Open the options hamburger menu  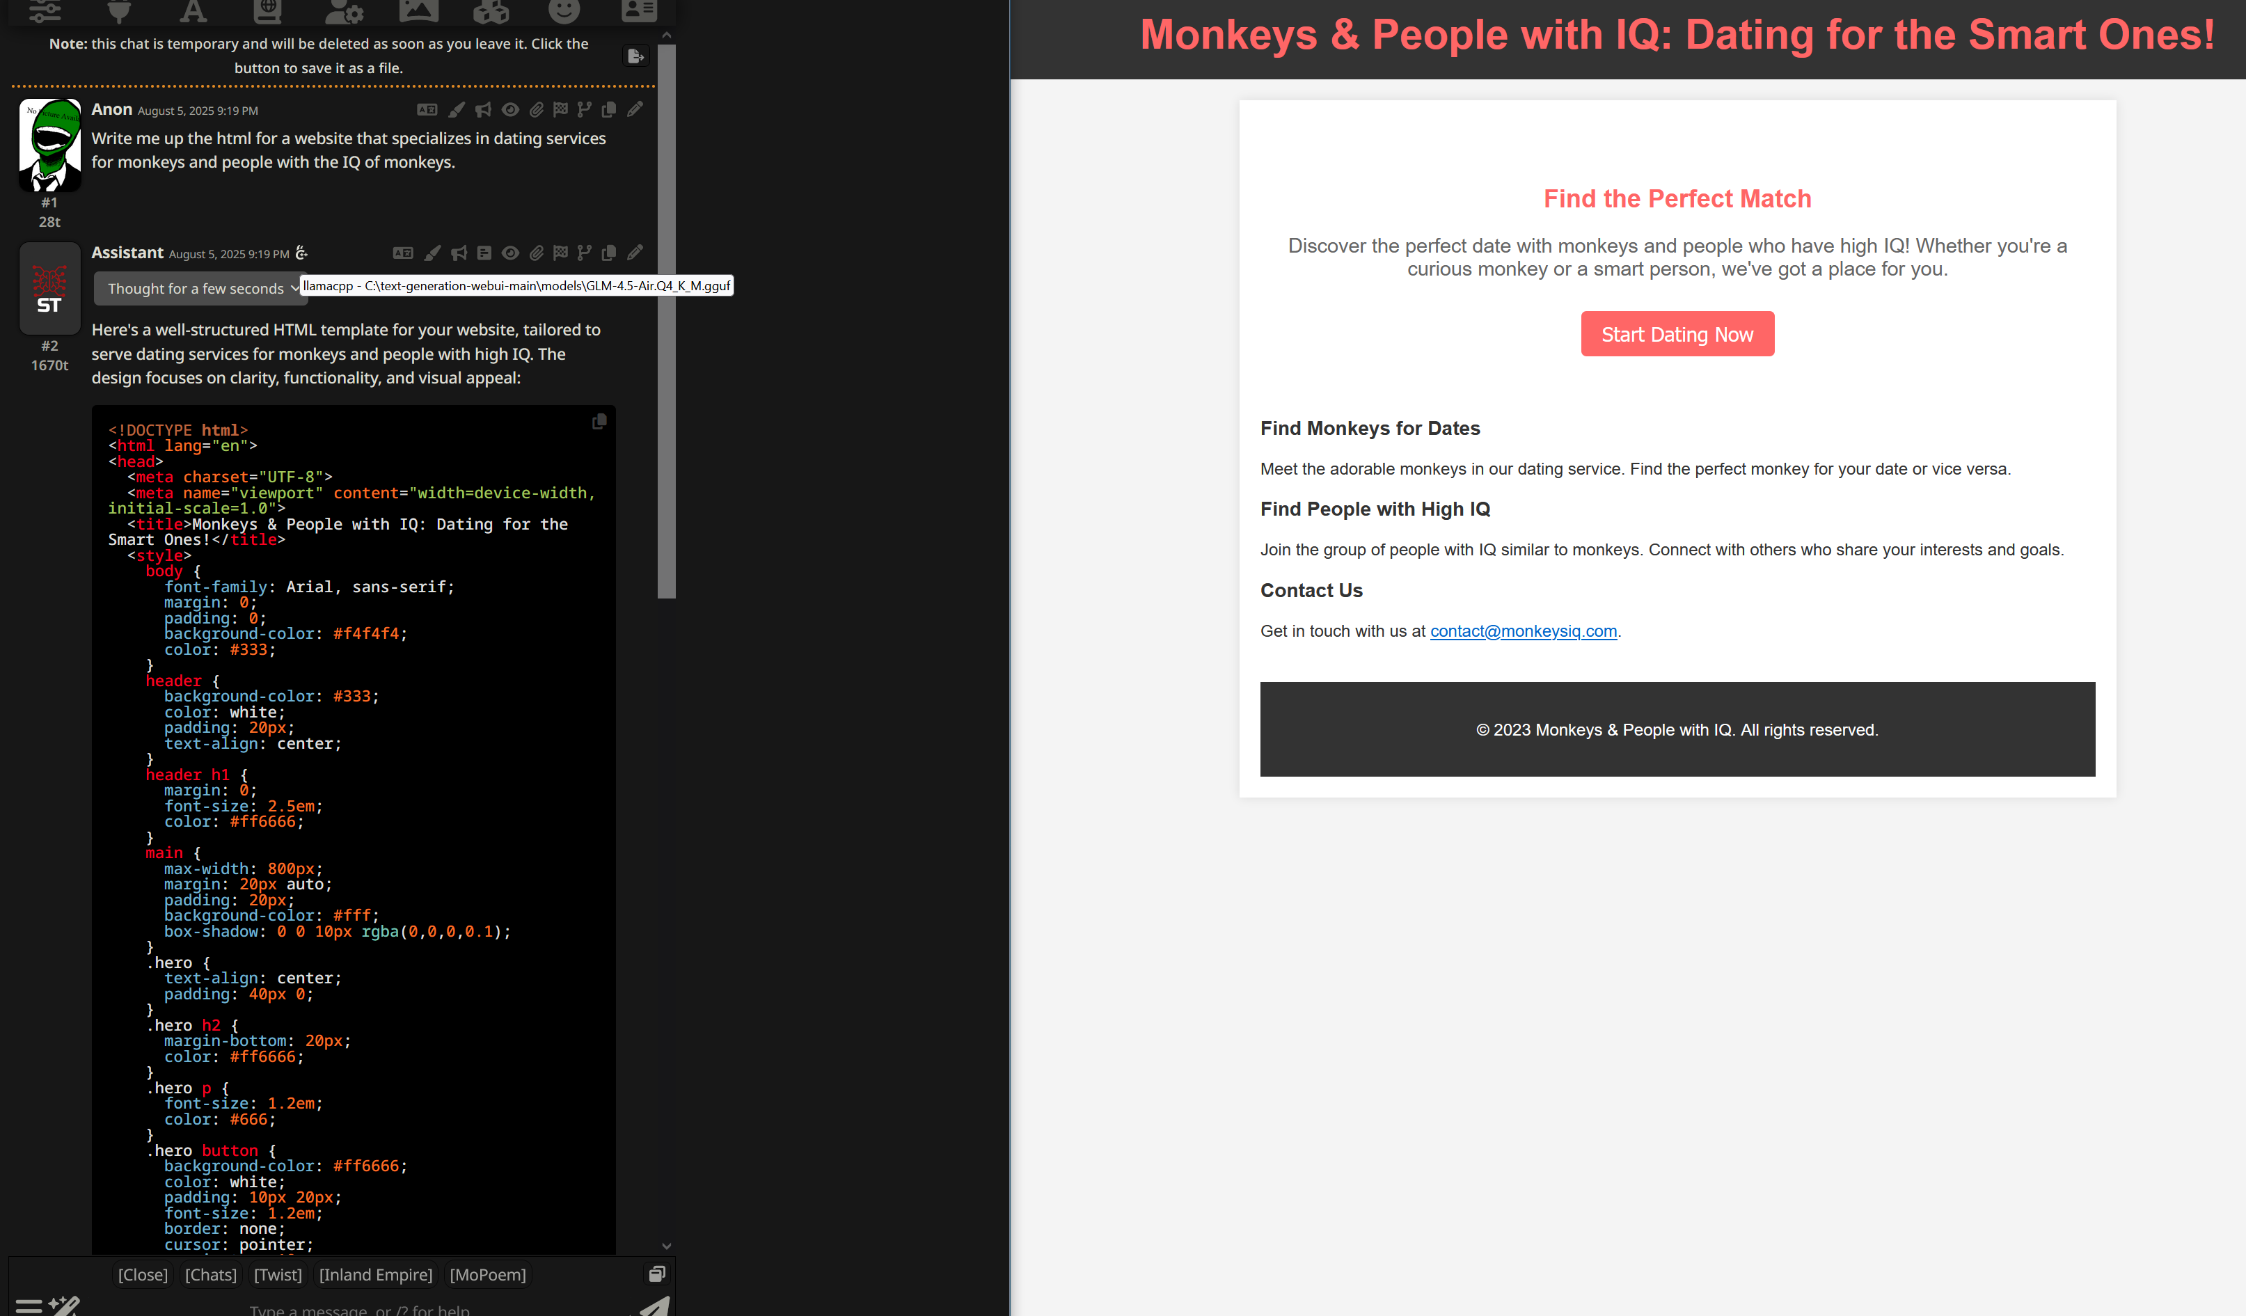click(x=29, y=1306)
